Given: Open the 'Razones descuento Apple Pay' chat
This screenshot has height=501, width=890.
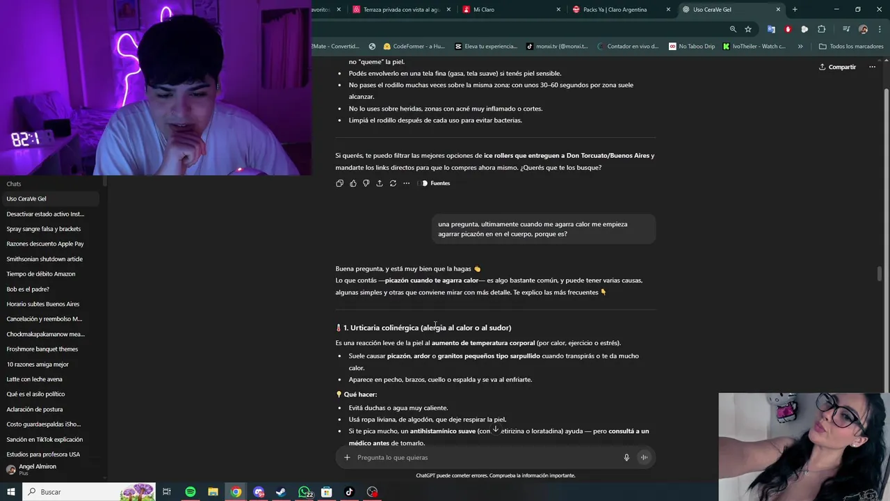Looking at the screenshot, I should [x=50, y=244].
